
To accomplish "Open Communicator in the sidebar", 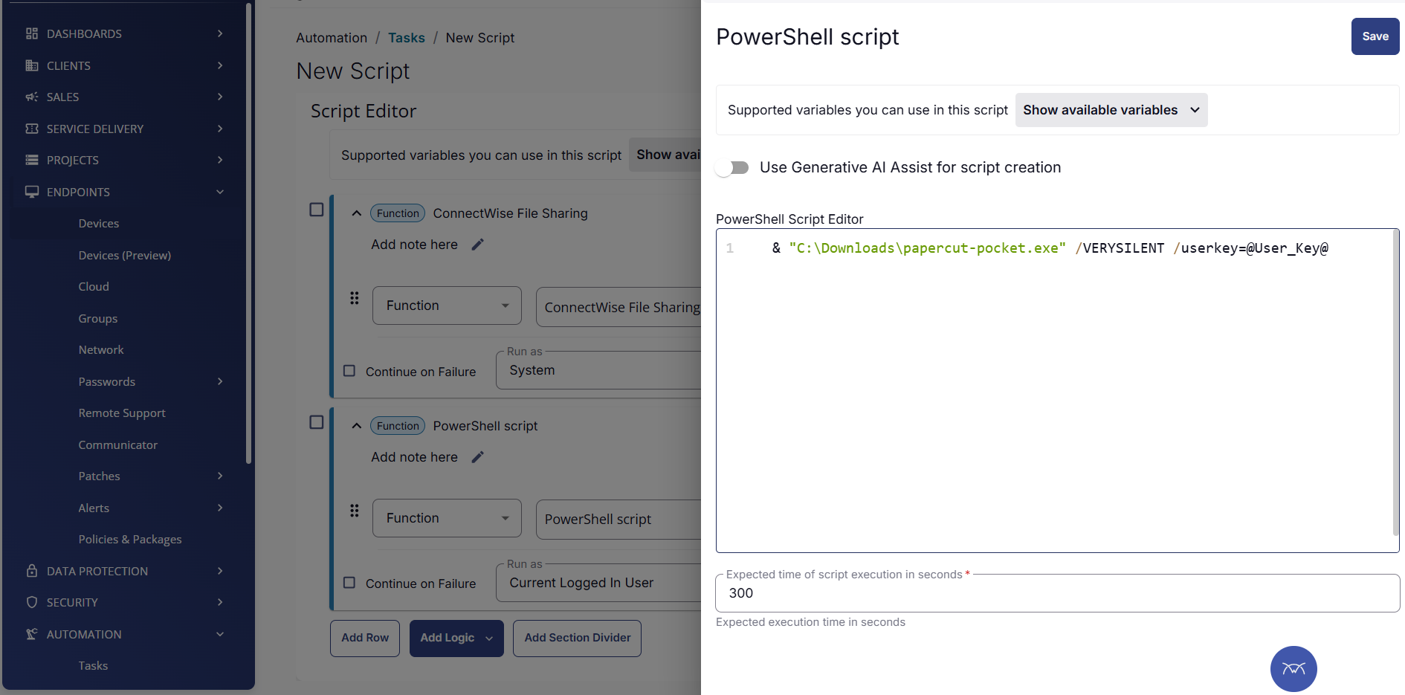I will click(x=118, y=445).
